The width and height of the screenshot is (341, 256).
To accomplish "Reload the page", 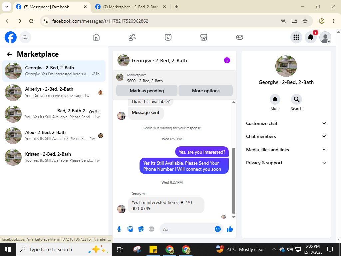I will pyautogui.click(x=31, y=21).
